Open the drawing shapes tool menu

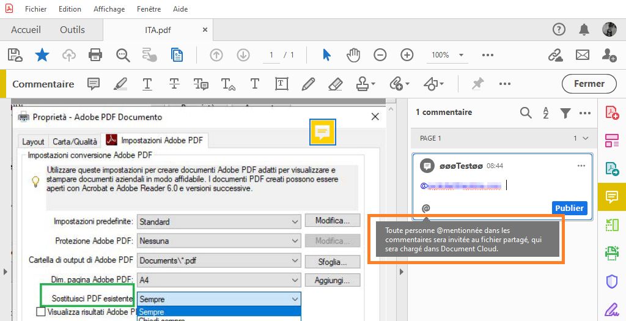tap(433, 84)
